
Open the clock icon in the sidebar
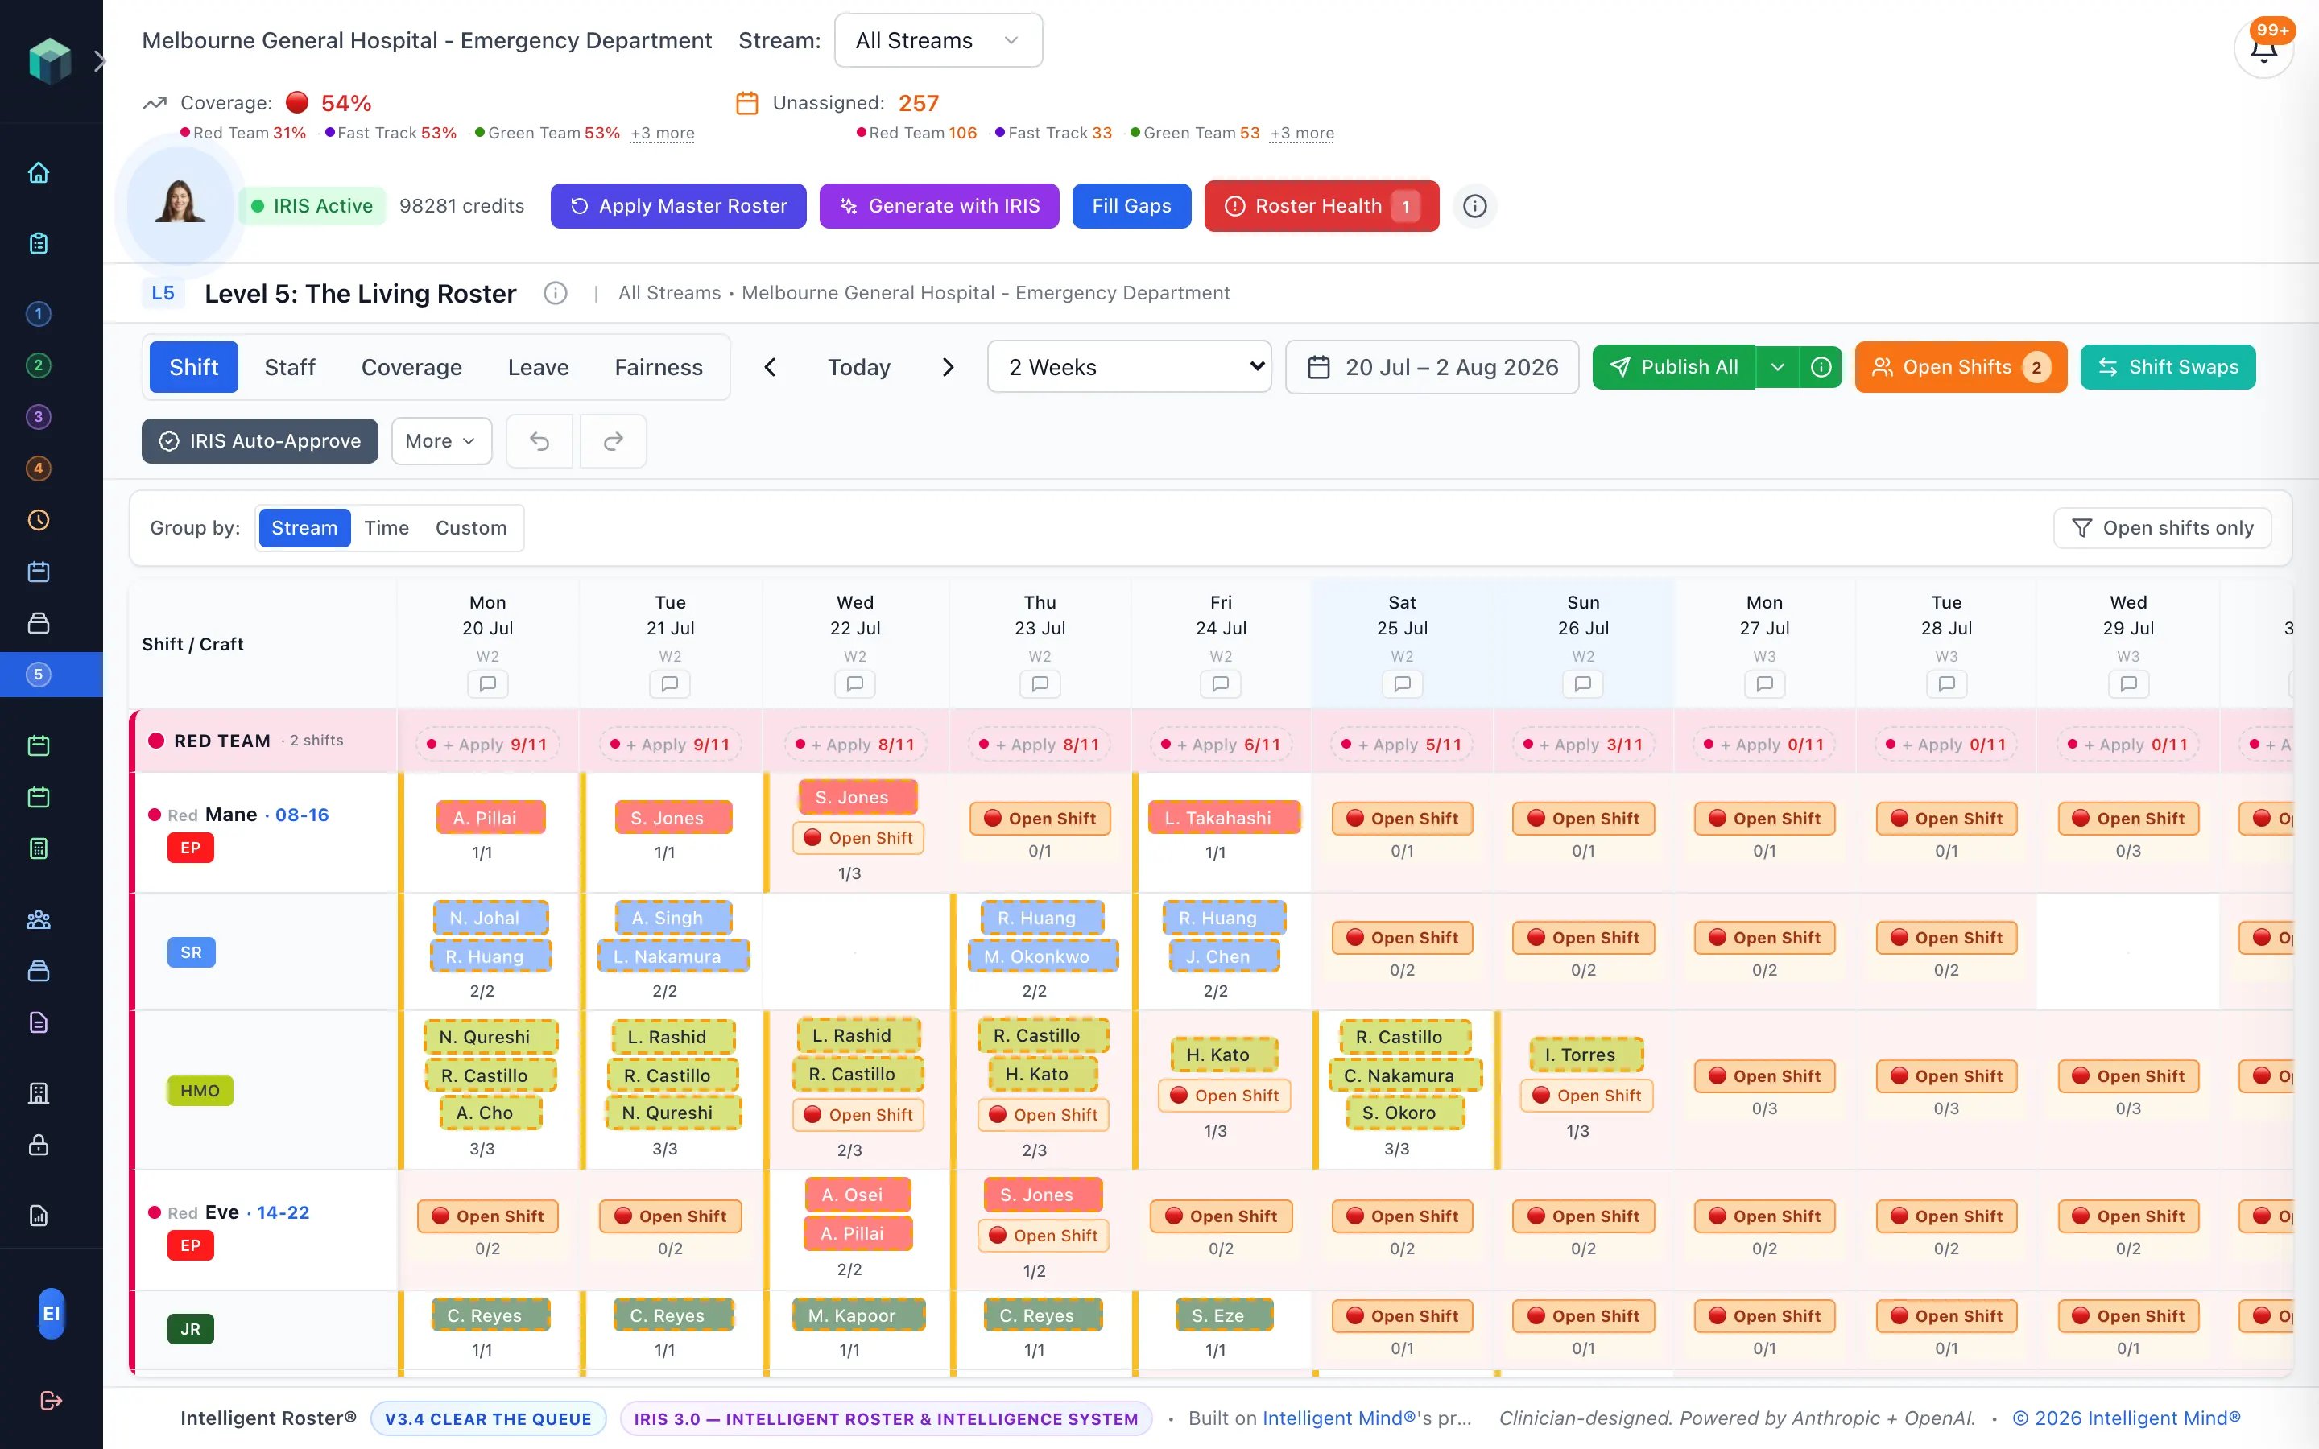[x=39, y=520]
